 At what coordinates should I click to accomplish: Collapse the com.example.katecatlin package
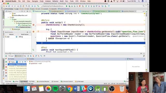point(12,21)
